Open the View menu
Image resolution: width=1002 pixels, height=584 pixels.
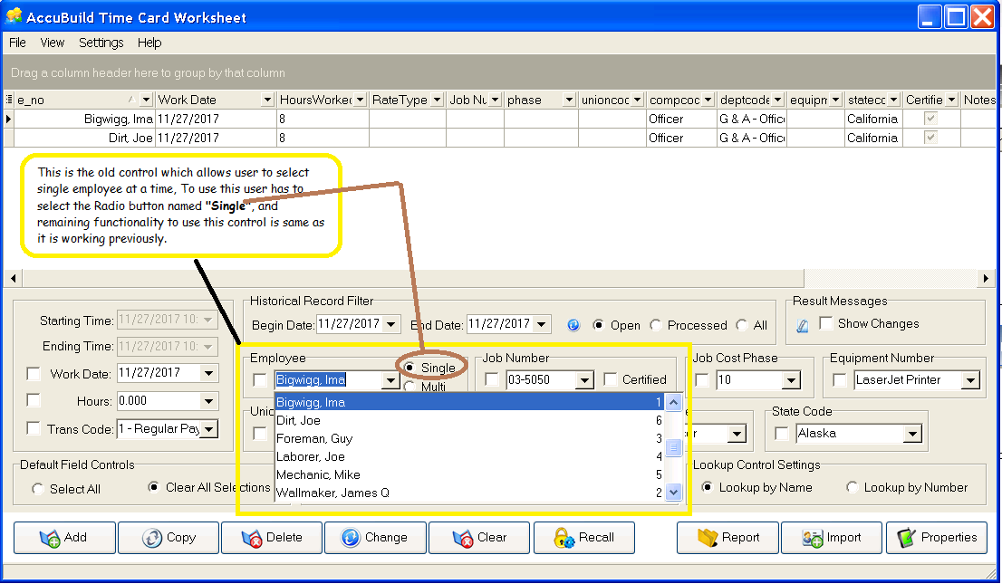(53, 43)
